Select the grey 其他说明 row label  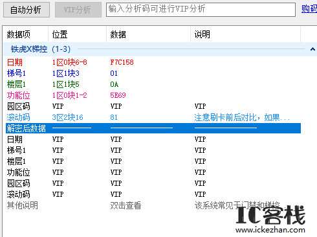(23, 205)
